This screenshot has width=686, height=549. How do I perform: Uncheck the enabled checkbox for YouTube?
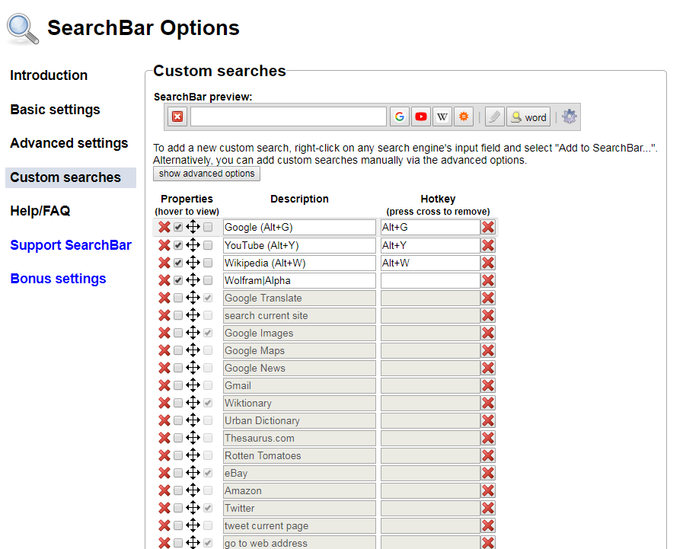178,245
